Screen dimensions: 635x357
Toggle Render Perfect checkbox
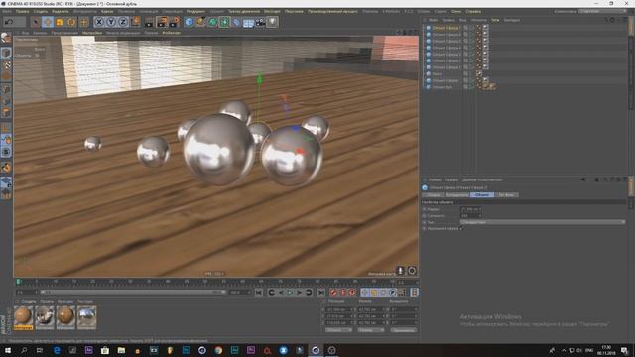461,229
